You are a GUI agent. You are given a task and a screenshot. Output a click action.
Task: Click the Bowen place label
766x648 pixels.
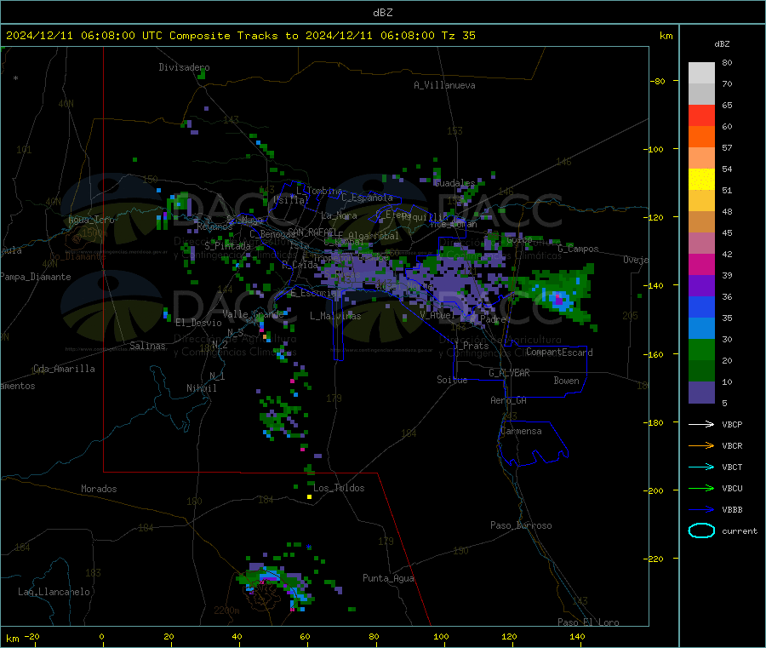click(x=566, y=380)
